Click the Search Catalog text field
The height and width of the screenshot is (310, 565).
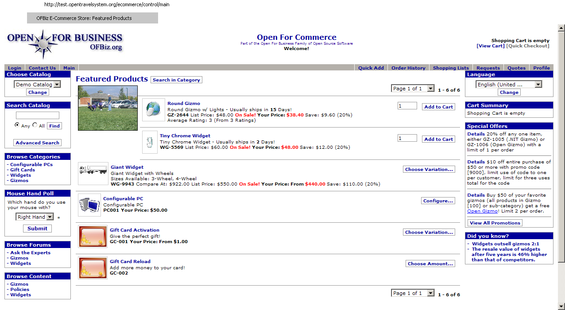pyautogui.click(x=38, y=116)
